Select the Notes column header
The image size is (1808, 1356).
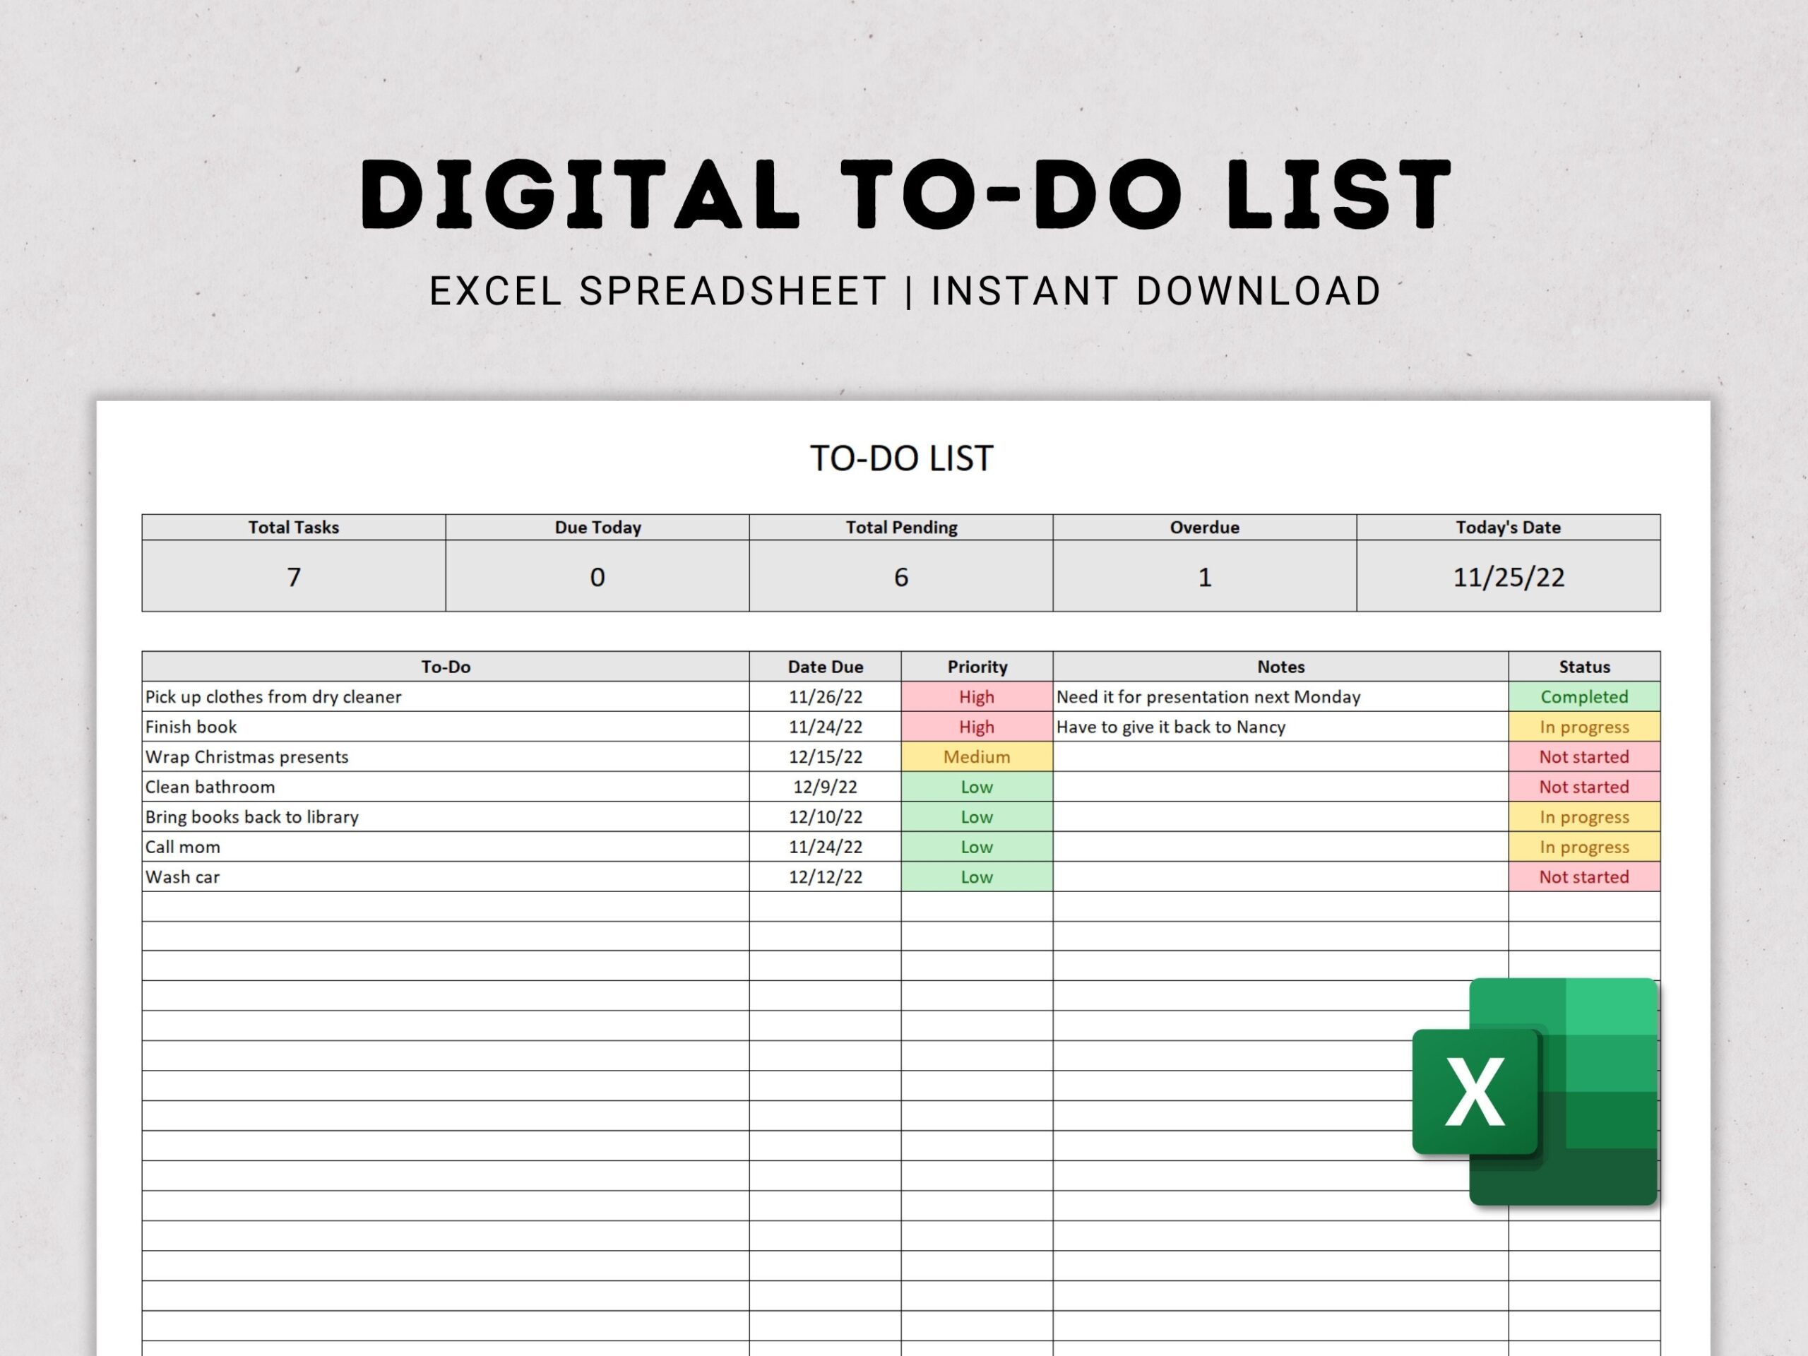(x=1280, y=666)
